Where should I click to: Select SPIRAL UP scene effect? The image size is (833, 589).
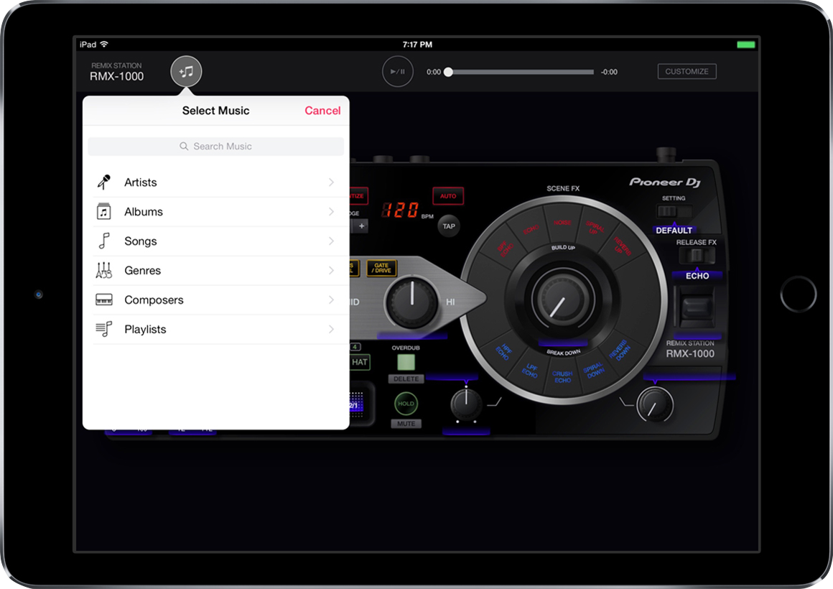(x=595, y=228)
